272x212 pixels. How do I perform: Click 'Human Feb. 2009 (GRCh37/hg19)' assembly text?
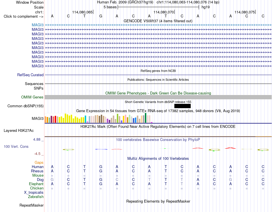pyautogui.click(x=125, y=2)
